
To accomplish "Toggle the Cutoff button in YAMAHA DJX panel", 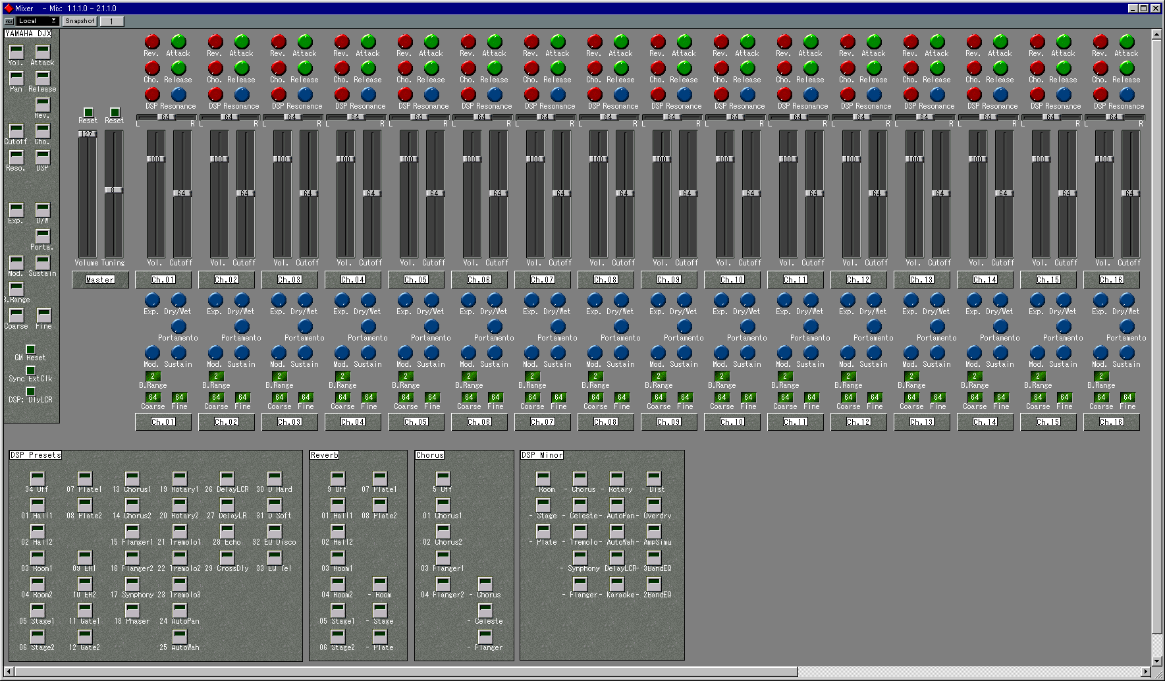I will [x=16, y=131].
